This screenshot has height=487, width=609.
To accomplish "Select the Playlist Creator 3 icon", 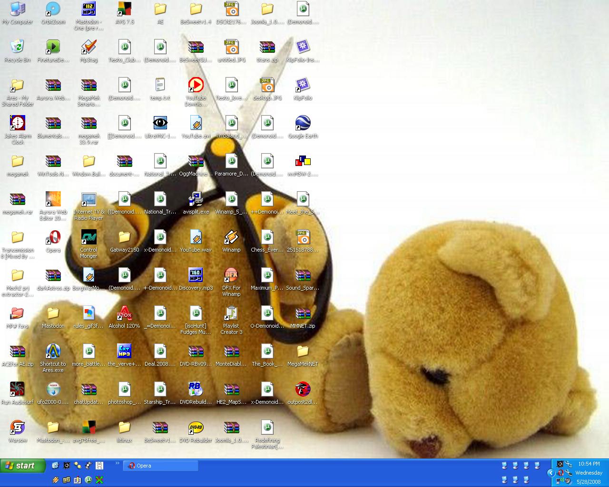I will pos(231,314).
